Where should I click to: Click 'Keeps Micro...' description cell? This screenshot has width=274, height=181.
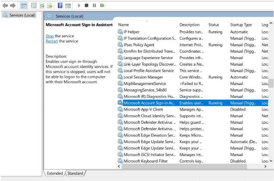click(191, 135)
